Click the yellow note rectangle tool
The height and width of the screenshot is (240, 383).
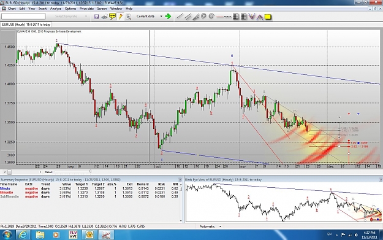pyautogui.click(x=268, y=17)
